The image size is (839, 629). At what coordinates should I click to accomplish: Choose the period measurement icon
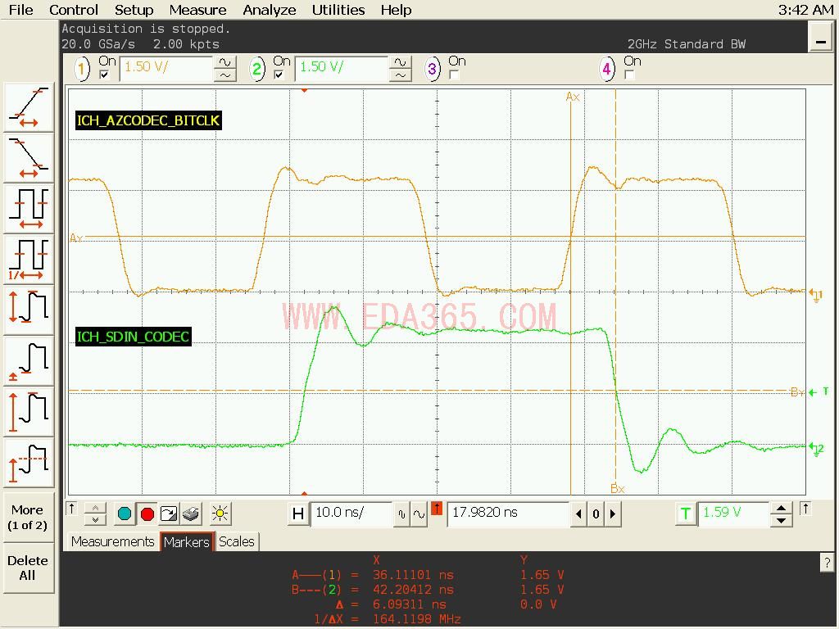[x=29, y=209]
